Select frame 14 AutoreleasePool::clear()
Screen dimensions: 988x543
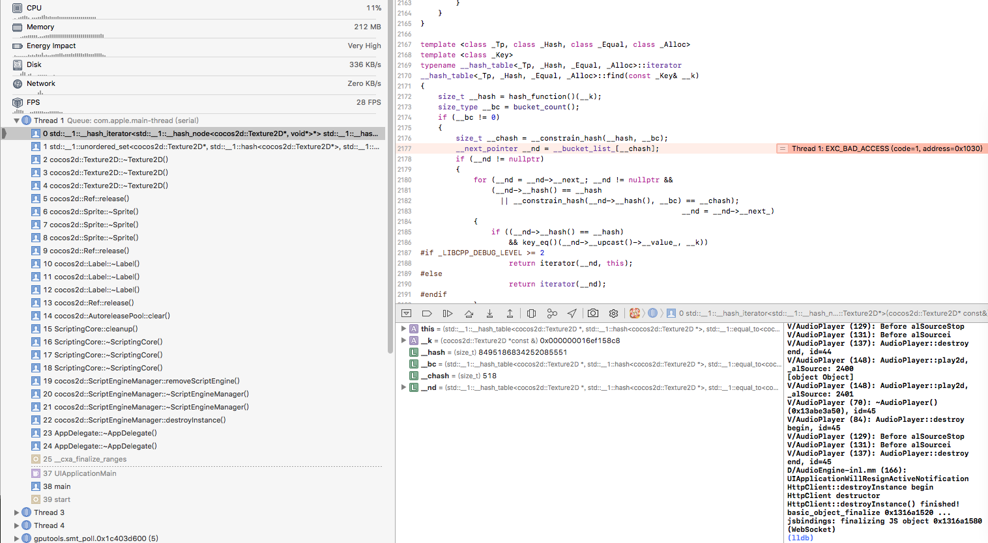click(x=194, y=316)
